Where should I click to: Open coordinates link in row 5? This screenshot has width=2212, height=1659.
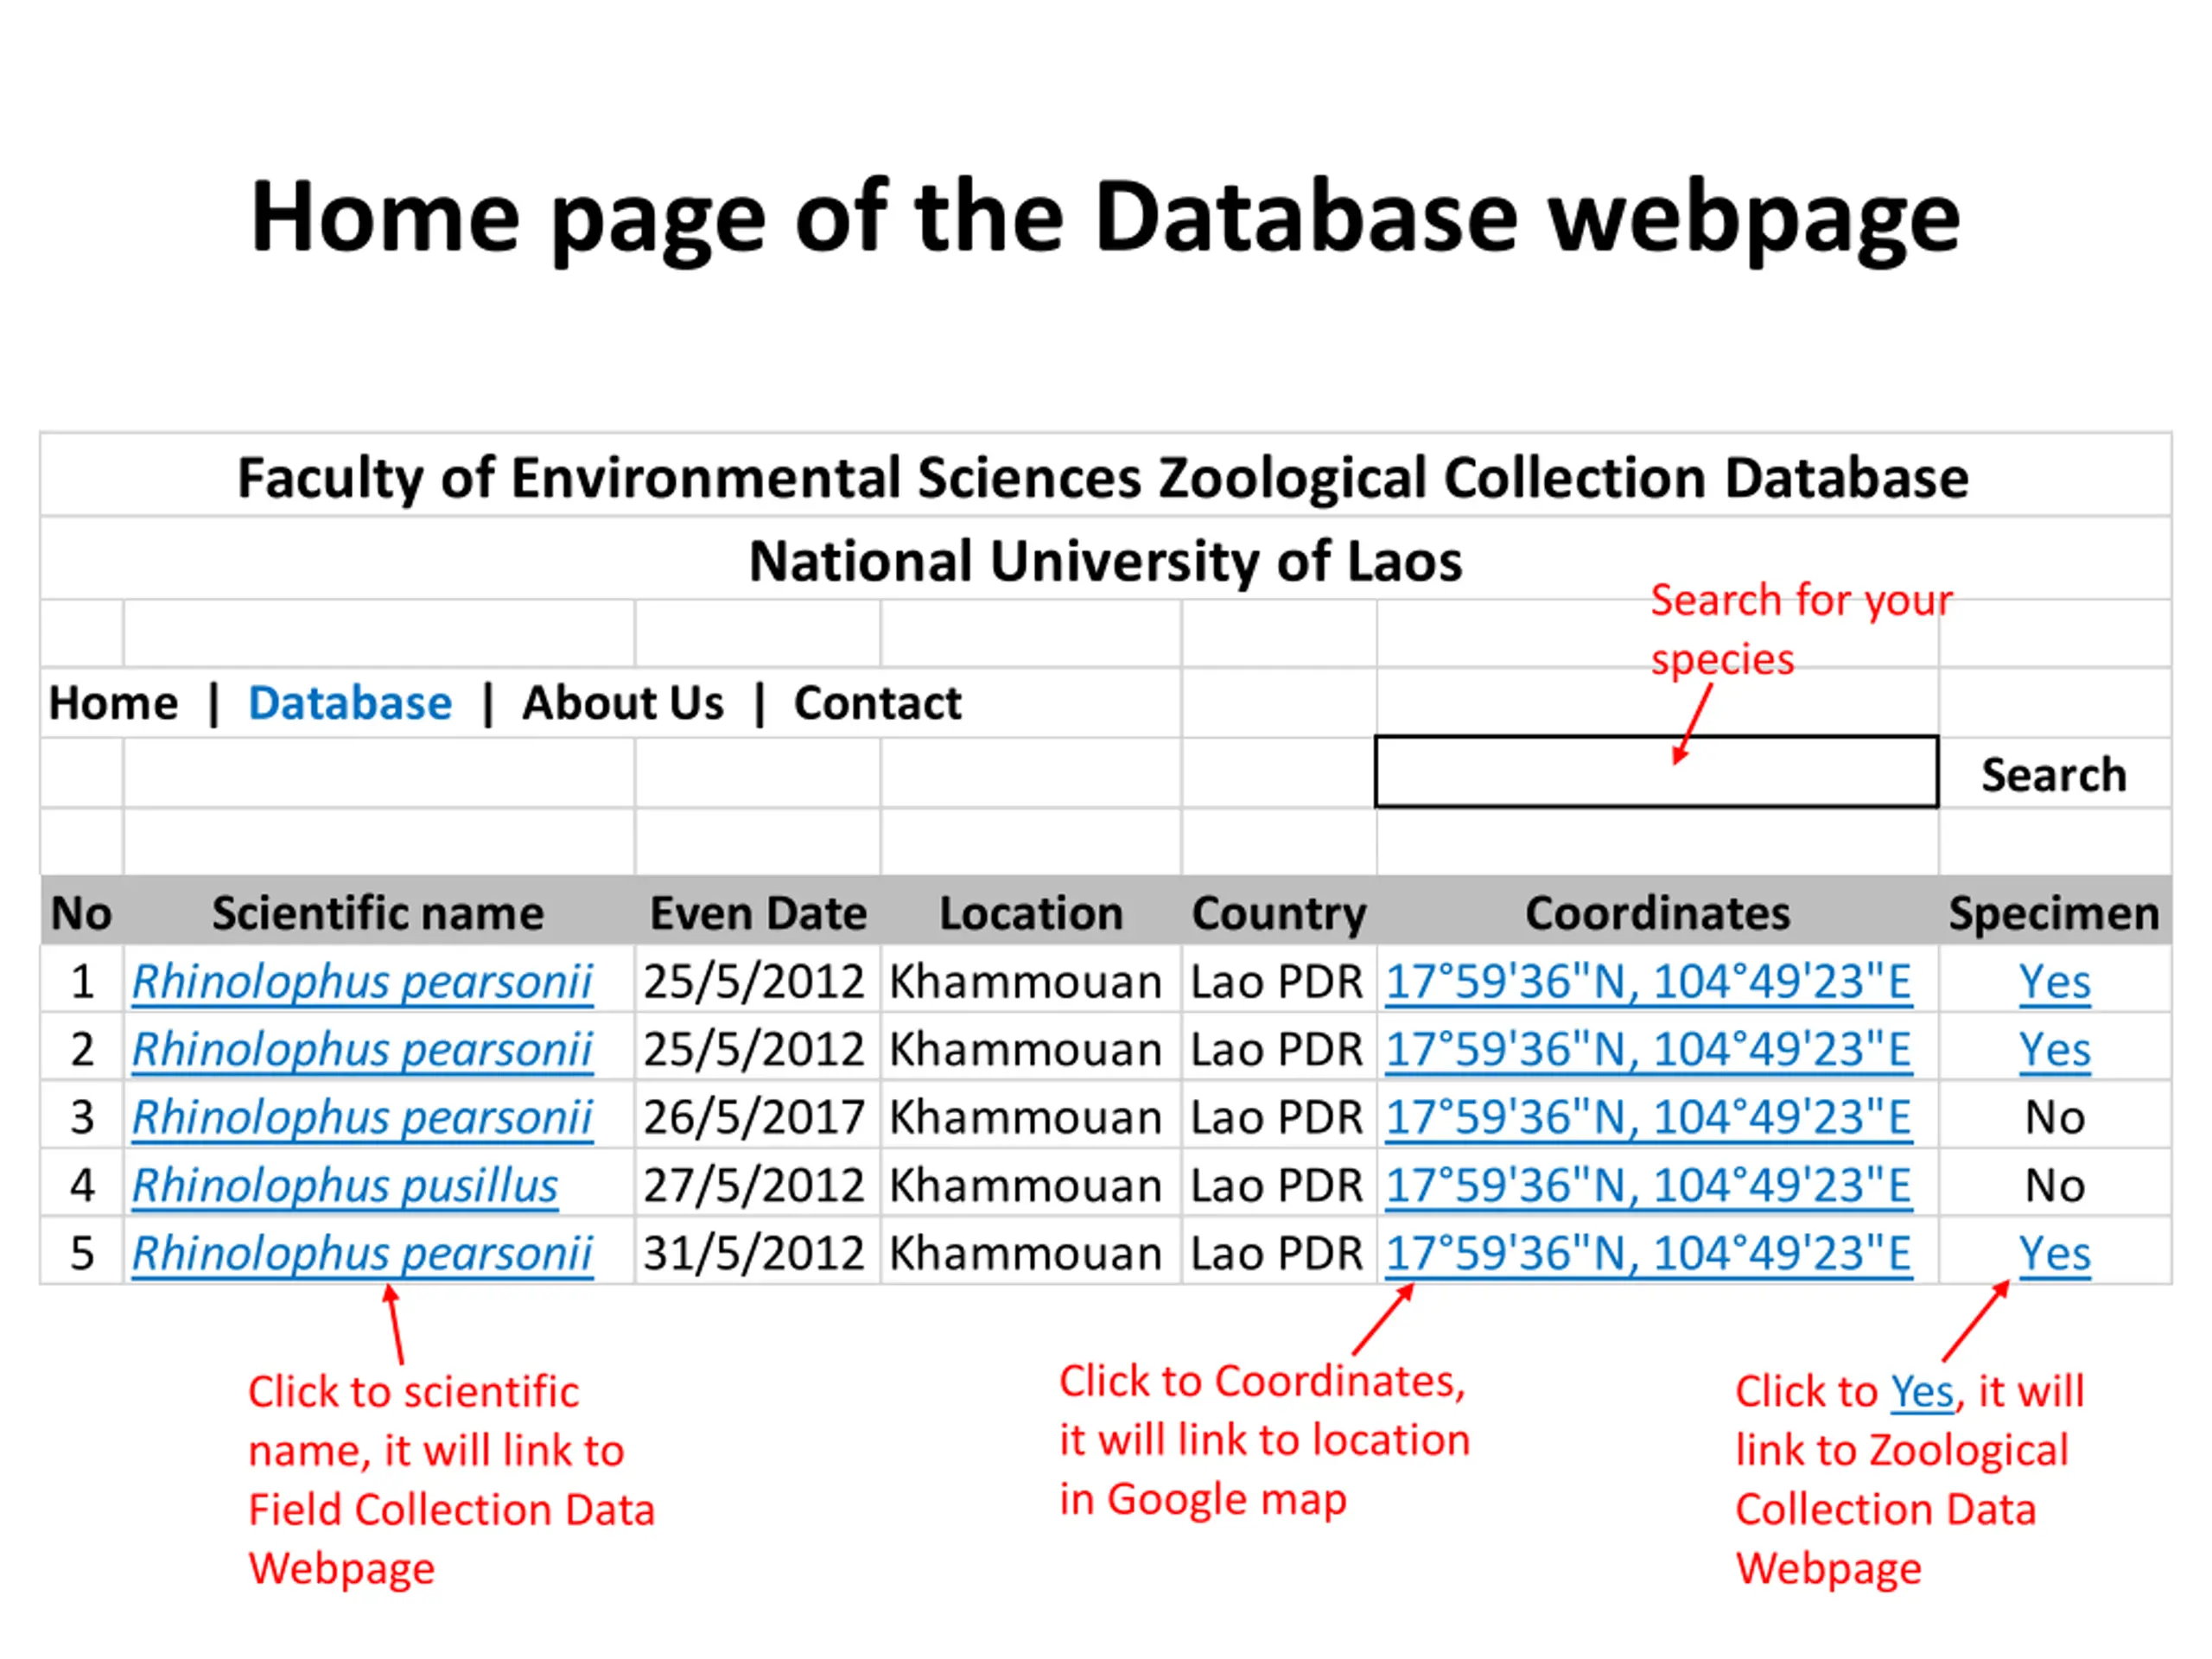(x=1648, y=1254)
